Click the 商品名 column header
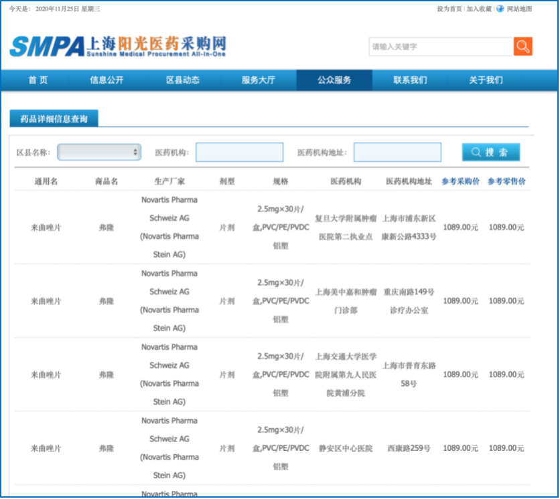This screenshot has width=560, height=499. pyautogui.click(x=107, y=181)
